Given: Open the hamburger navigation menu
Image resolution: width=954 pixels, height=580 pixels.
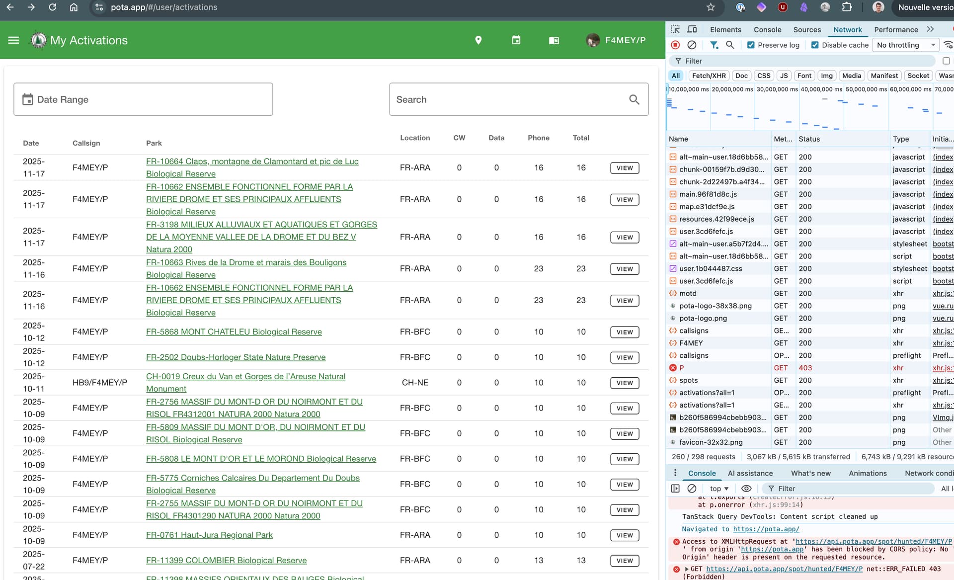Looking at the screenshot, I should pos(13,40).
